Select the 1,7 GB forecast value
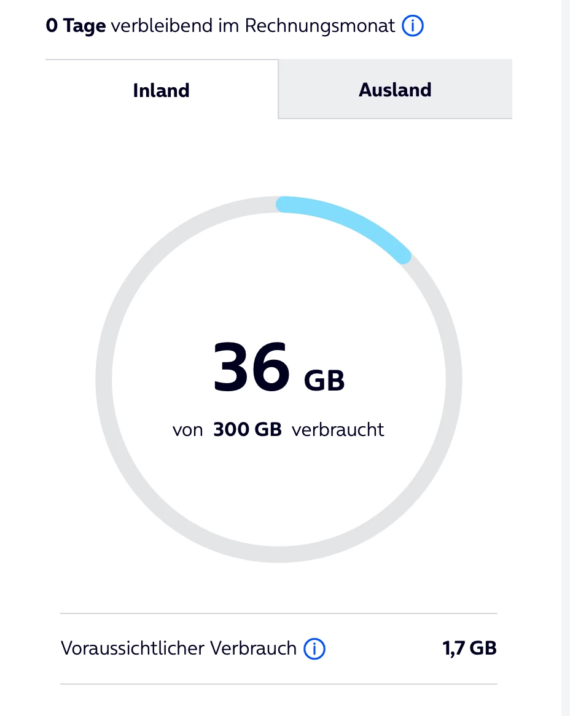The width and height of the screenshot is (570, 716). 469,648
